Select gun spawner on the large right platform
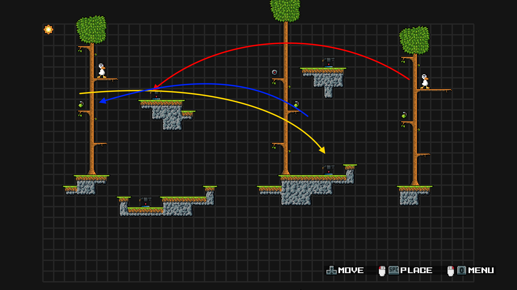 tap(329, 170)
